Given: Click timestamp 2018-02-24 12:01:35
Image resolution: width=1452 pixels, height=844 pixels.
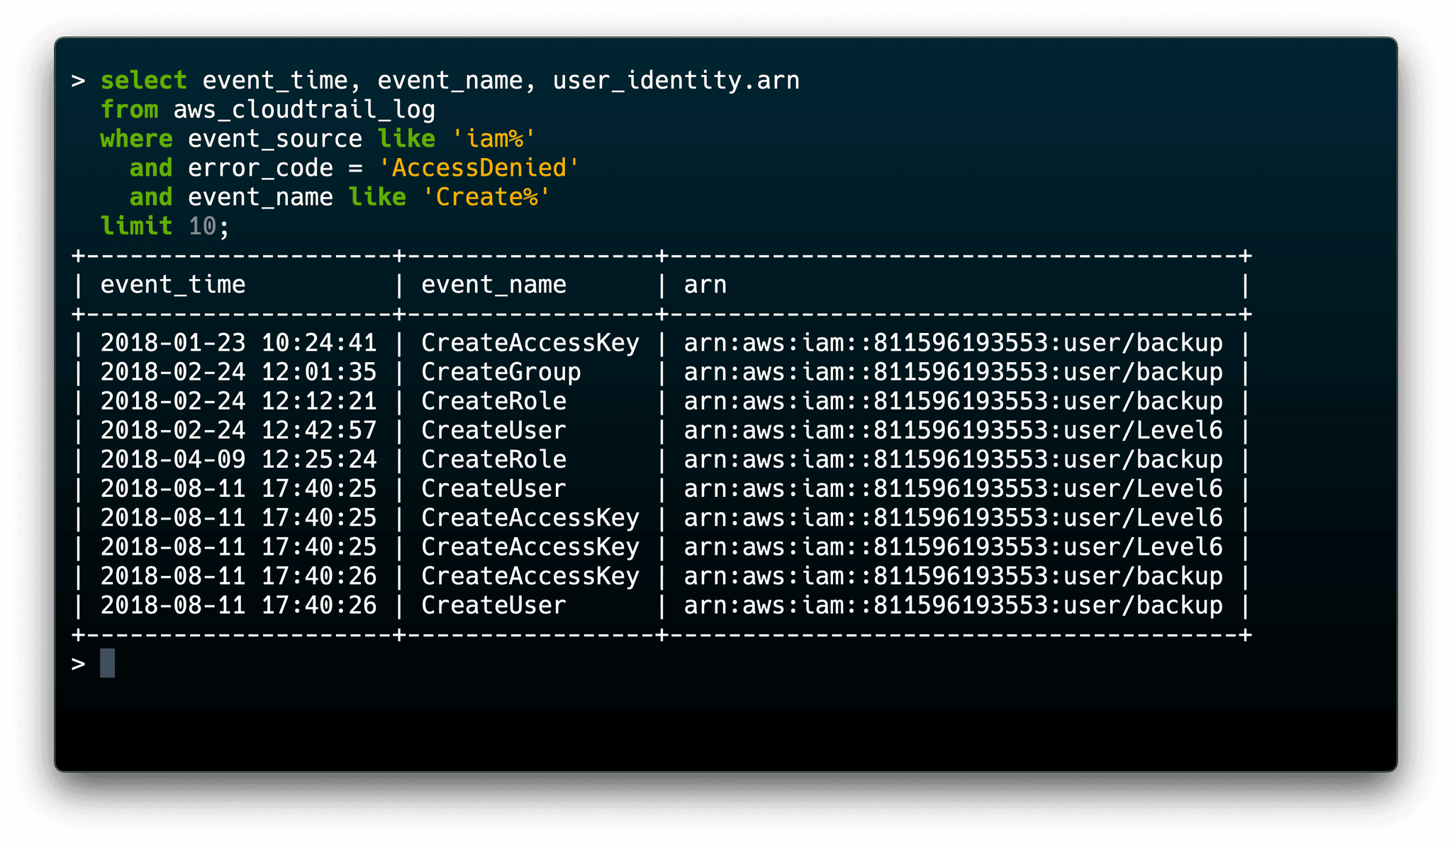Looking at the screenshot, I should (x=238, y=372).
